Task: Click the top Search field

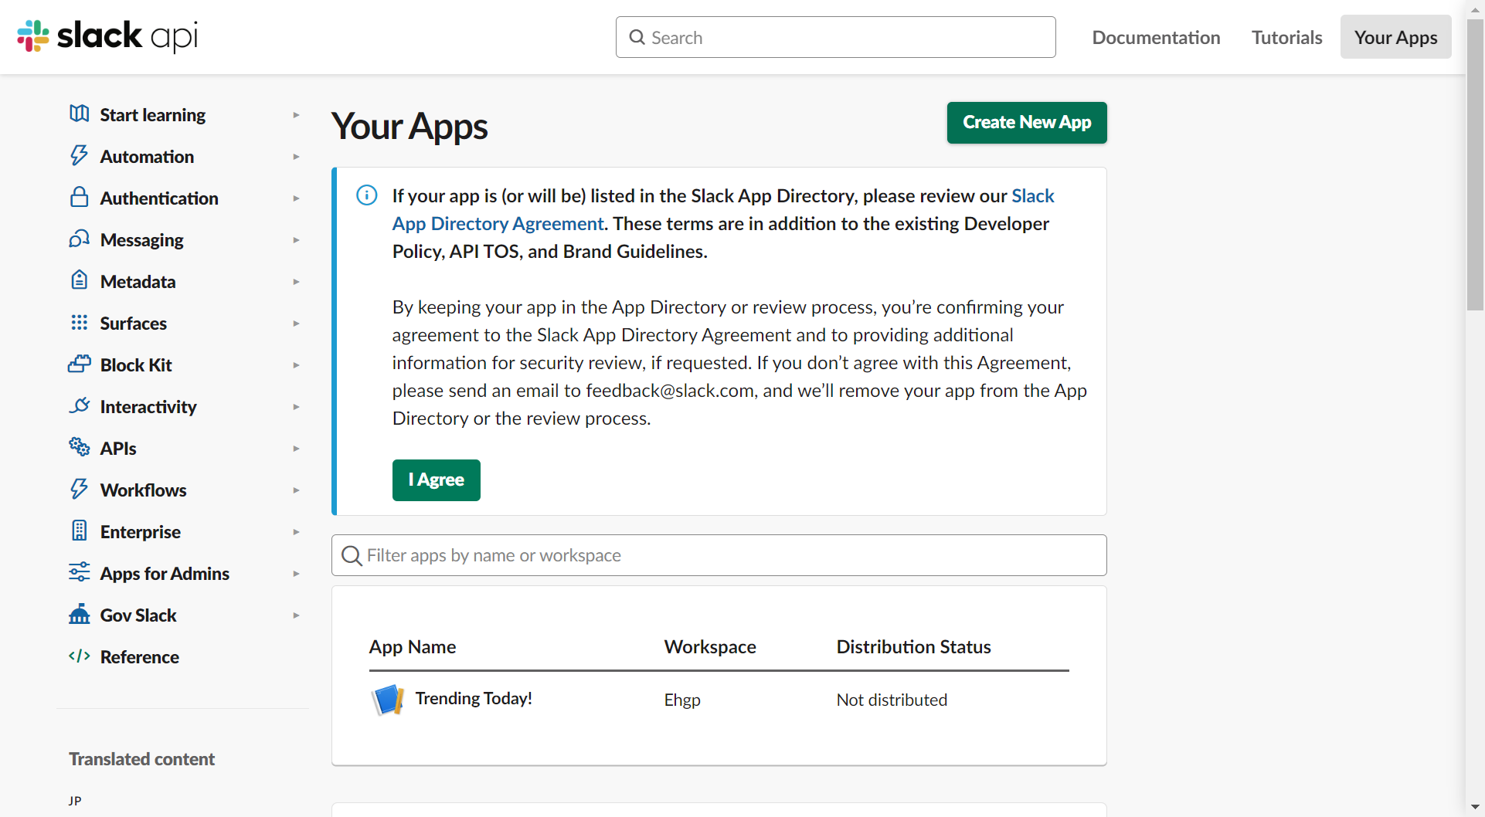Action: pyautogui.click(x=836, y=37)
